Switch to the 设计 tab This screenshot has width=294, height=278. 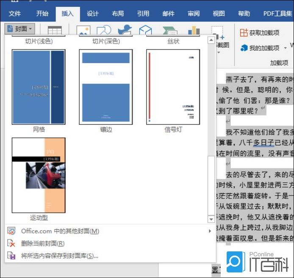point(93,14)
